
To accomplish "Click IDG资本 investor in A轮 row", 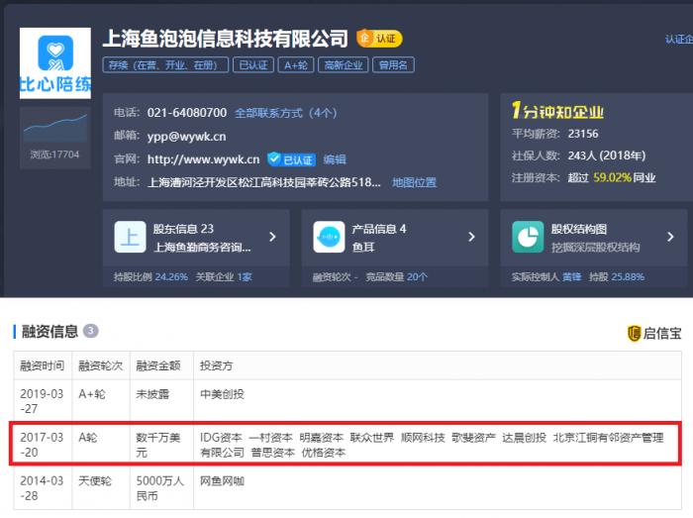I will (220, 437).
